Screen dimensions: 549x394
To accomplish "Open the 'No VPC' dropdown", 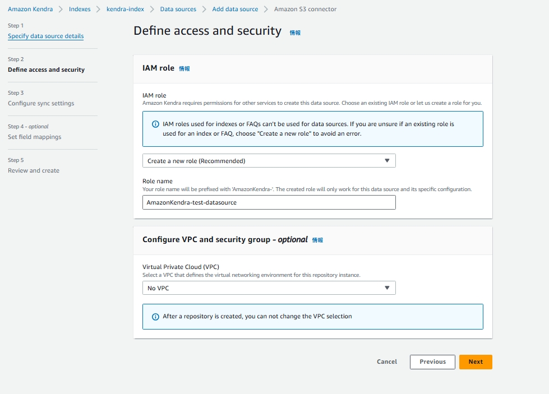I will (x=269, y=288).
